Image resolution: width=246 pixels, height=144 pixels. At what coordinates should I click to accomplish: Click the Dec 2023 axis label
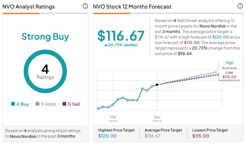point(157,119)
